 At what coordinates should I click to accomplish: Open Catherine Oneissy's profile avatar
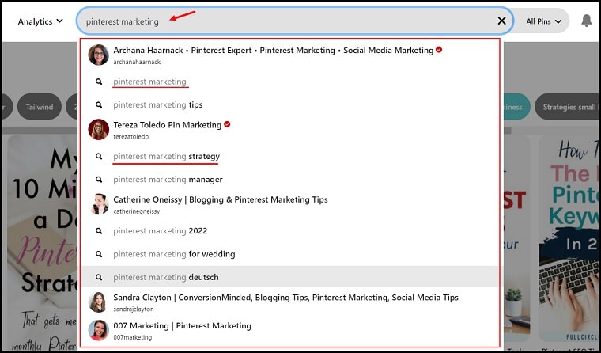point(99,204)
